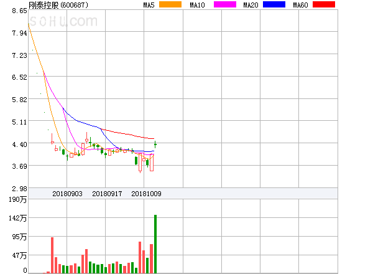Click the magenta MA10 legend swatch
Viewport: 373px width, 274px height.
pos(225,4)
